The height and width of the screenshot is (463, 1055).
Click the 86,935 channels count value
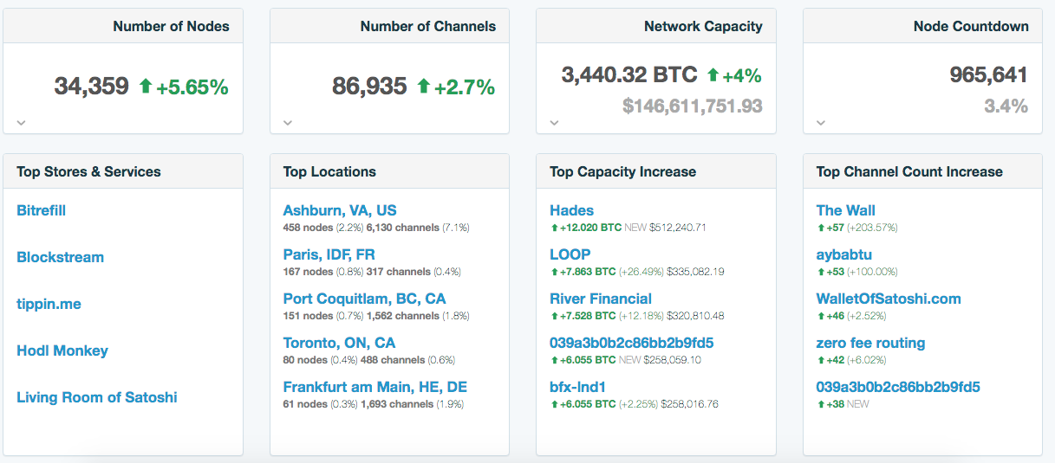369,86
